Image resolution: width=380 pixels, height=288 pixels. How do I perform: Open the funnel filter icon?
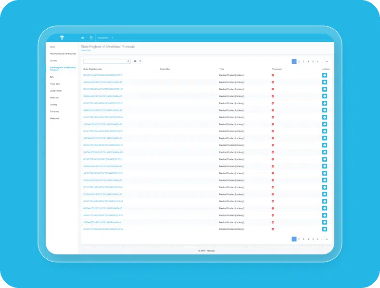pos(140,61)
